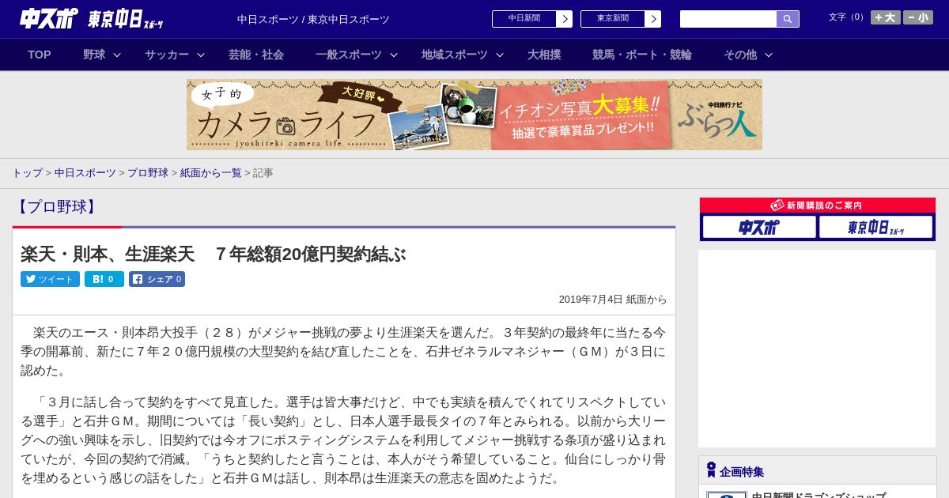Open the 中スポ logo in the header
Image resolution: width=949 pixels, height=498 pixels.
coord(49,18)
